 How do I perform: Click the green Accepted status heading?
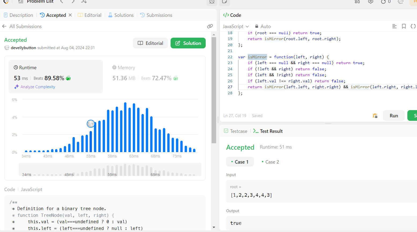click(x=16, y=40)
